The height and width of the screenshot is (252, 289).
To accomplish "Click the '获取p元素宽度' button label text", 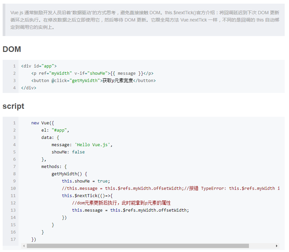I will tap(118, 81).
